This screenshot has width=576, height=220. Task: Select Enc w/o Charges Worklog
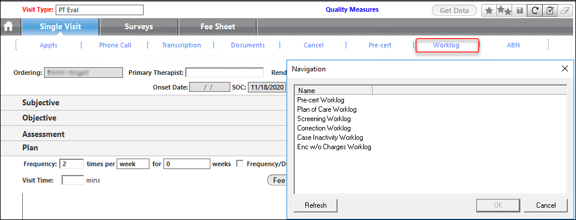tap(334, 147)
